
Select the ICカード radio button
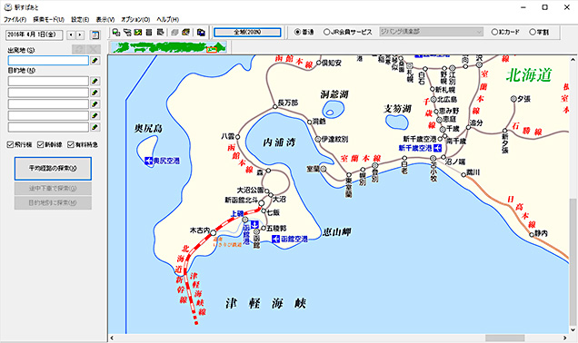click(494, 32)
